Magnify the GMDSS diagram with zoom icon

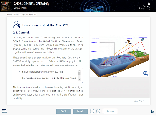pos(145,73)
